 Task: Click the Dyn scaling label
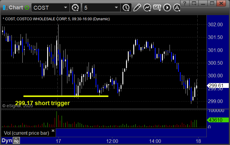pos(7,140)
